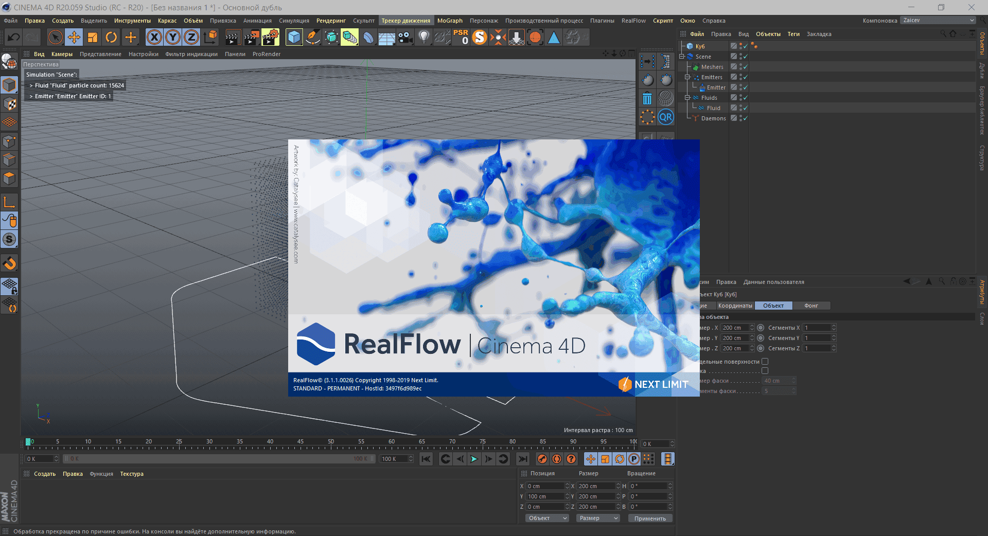
Task: Open material manager Создать menu
Action: [x=45, y=474]
